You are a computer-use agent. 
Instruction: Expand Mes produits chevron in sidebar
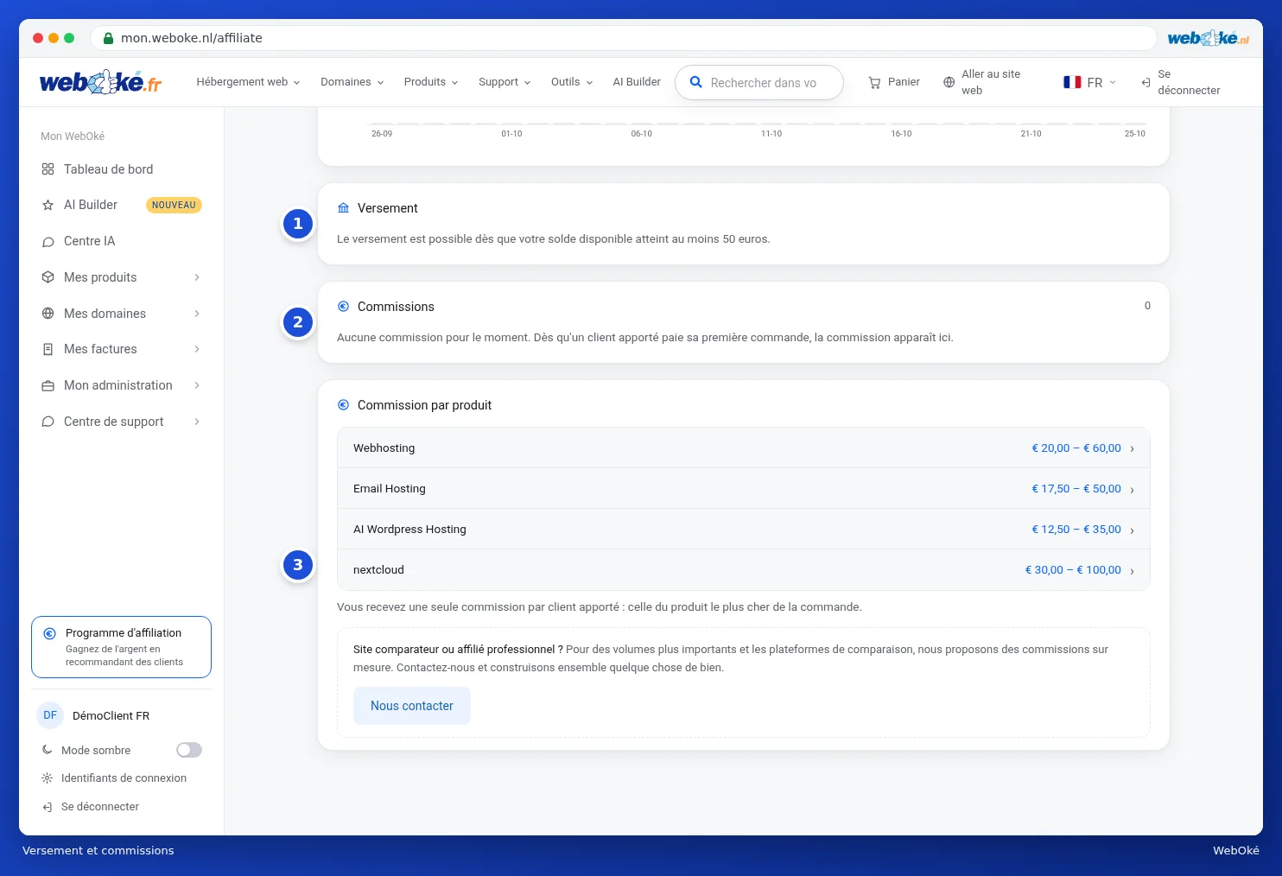(197, 277)
